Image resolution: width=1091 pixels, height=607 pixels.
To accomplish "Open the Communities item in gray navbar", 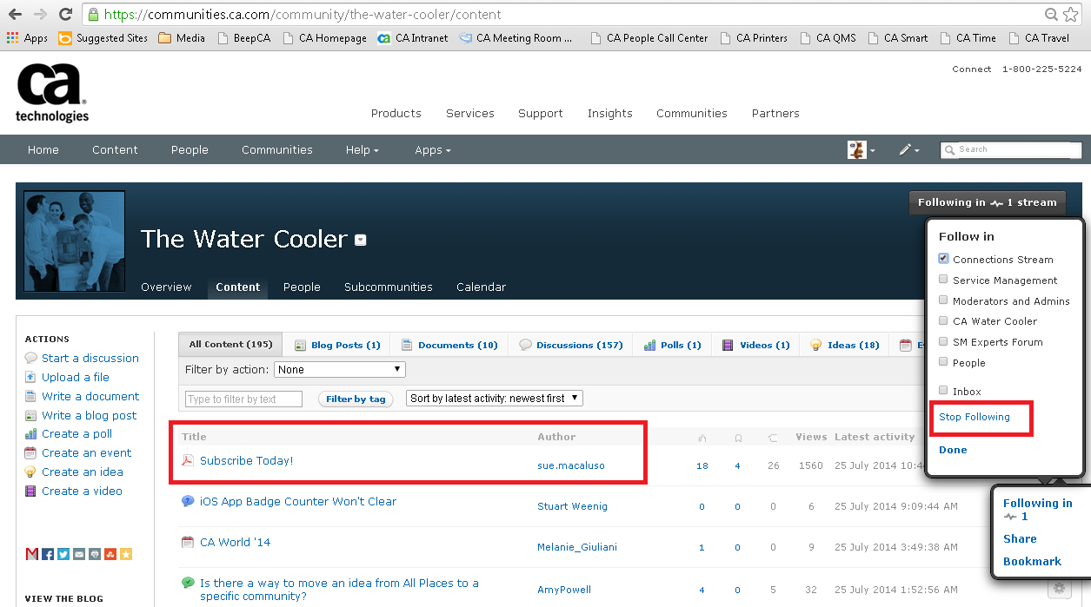I will (x=277, y=149).
